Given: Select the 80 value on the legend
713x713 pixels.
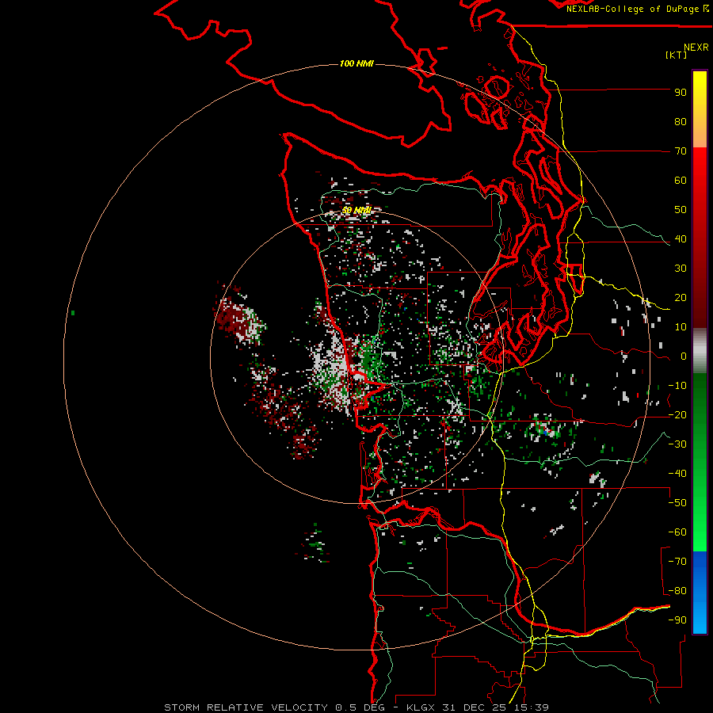Looking at the screenshot, I should [x=681, y=122].
